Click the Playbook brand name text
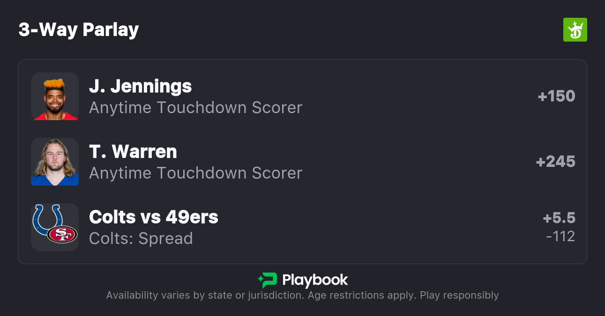Image resolution: width=605 pixels, height=316 pixels. 315,280
